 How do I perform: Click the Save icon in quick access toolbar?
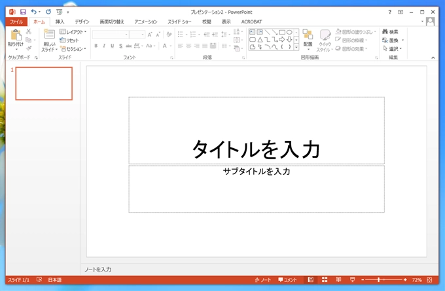23,12
